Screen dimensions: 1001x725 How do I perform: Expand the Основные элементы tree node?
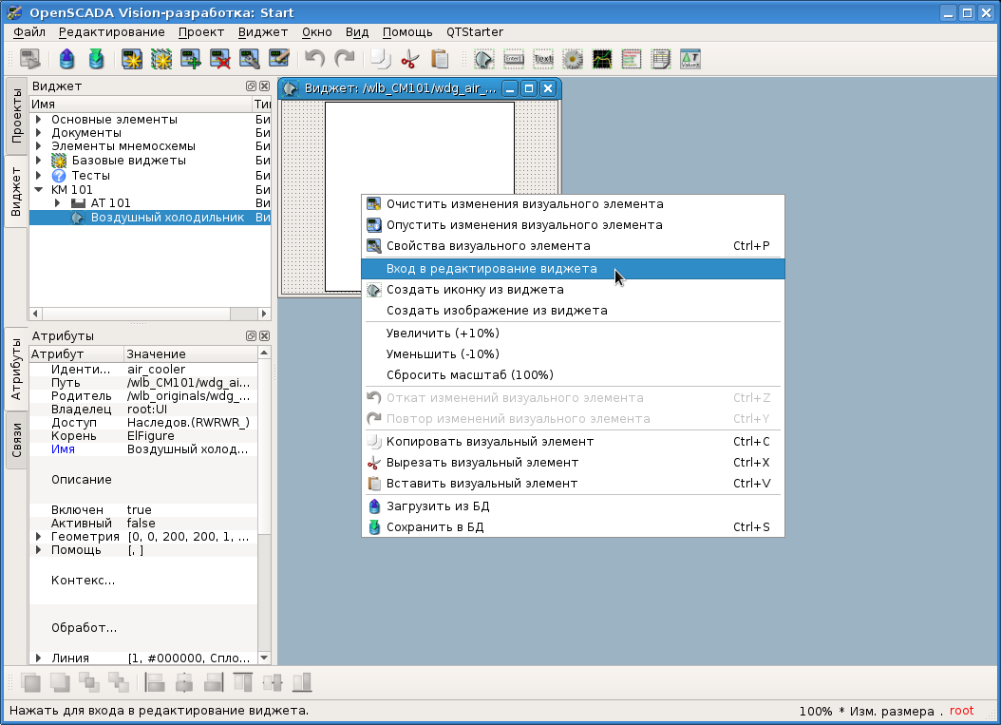coord(38,120)
